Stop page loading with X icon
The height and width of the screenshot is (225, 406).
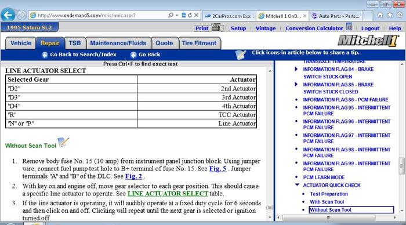pyautogui.click(x=196, y=15)
